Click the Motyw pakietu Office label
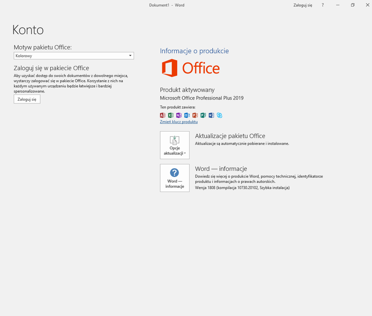 click(43, 47)
